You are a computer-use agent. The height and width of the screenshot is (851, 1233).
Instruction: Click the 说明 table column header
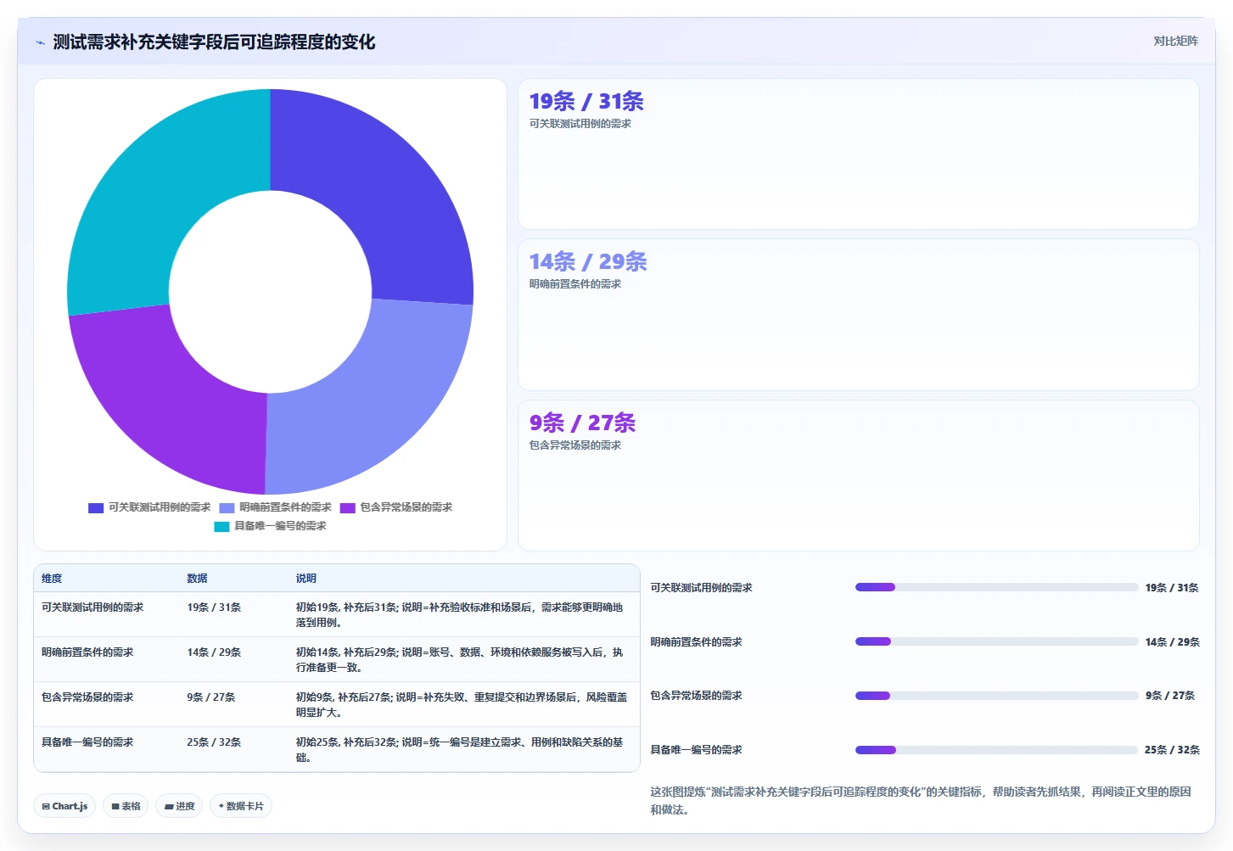point(305,579)
